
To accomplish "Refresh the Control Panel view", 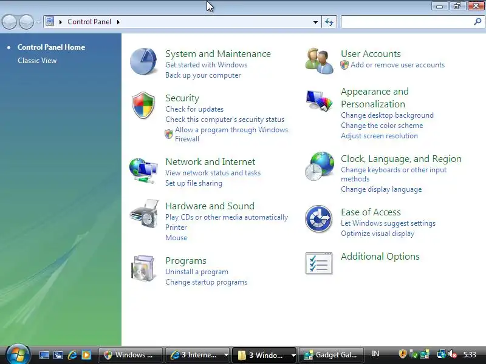I will click(329, 22).
